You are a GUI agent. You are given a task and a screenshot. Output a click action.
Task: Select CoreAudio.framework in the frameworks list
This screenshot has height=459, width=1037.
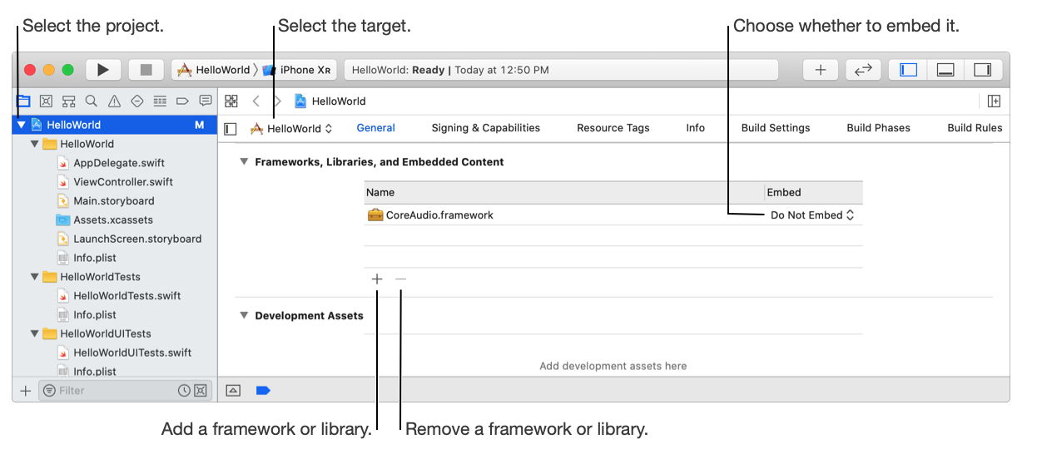pyautogui.click(x=439, y=215)
